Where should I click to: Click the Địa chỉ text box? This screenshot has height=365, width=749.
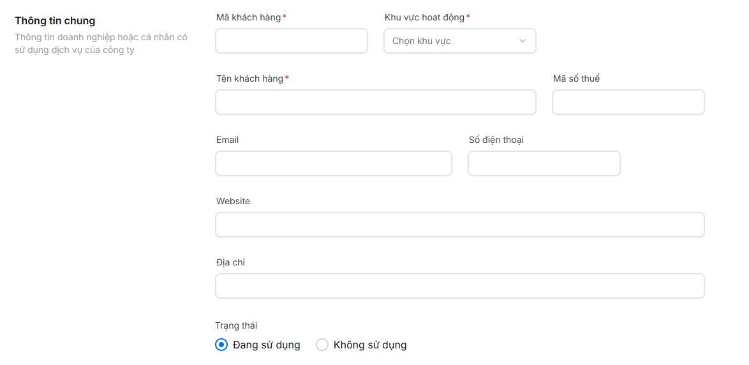point(459,286)
